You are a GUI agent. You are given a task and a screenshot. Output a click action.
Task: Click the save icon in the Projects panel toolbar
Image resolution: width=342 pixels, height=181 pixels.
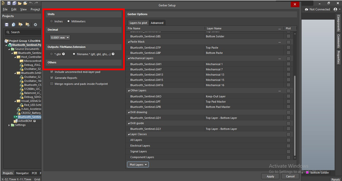(x=7, y=24)
